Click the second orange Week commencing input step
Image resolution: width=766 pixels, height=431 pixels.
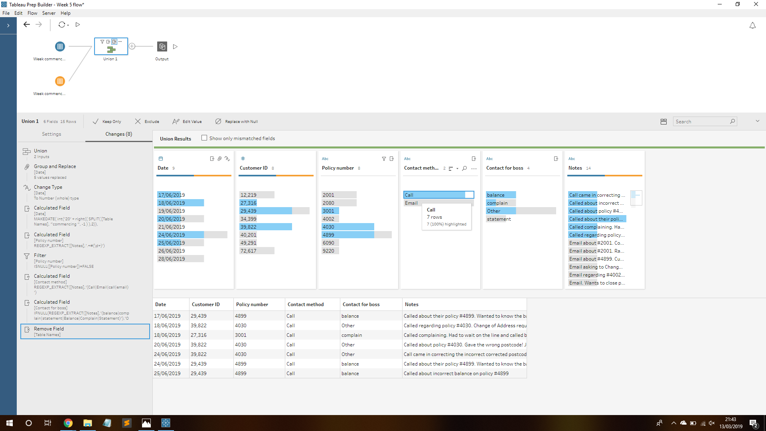(60, 81)
